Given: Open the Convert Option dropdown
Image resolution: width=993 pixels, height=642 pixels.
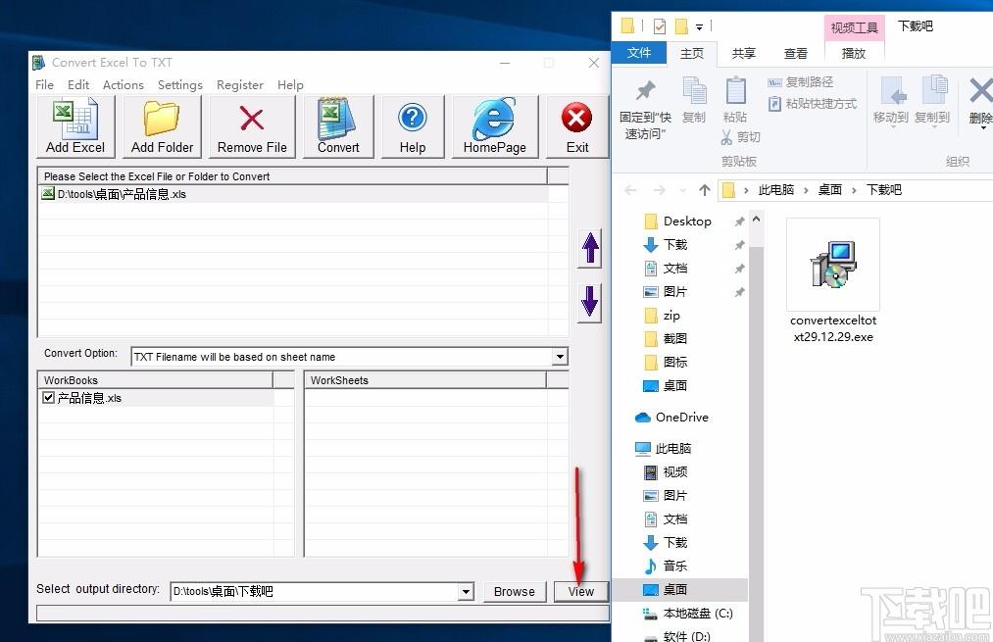Looking at the screenshot, I should click(x=559, y=357).
